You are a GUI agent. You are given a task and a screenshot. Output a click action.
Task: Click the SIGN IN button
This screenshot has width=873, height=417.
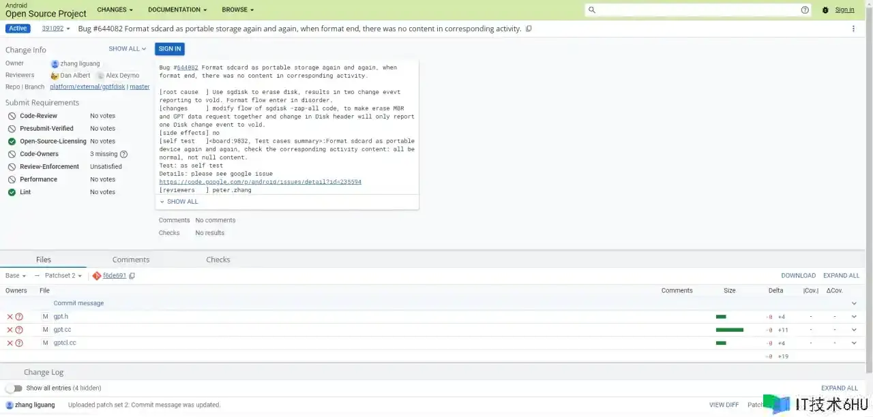click(170, 49)
